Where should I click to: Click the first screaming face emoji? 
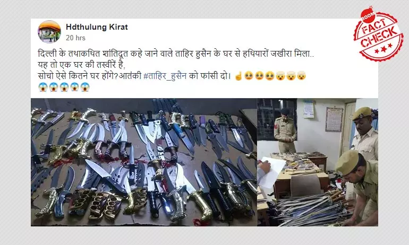(x=43, y=87)
